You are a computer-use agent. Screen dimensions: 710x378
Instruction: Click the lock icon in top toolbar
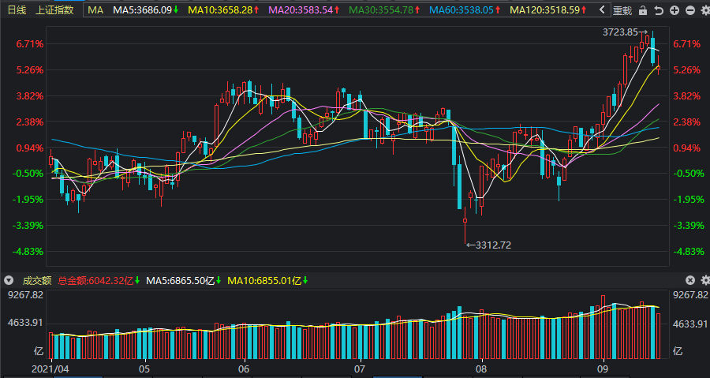(643, 10)
